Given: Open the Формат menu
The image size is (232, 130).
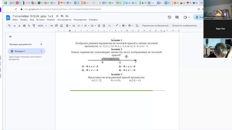Looking at the screenshot, I should point(51,19).
